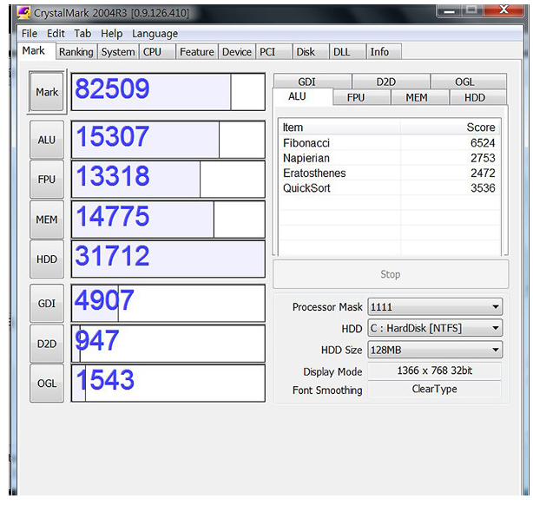Switch to the Disk tab
The image size is (533, 505).
coord(311,52)
